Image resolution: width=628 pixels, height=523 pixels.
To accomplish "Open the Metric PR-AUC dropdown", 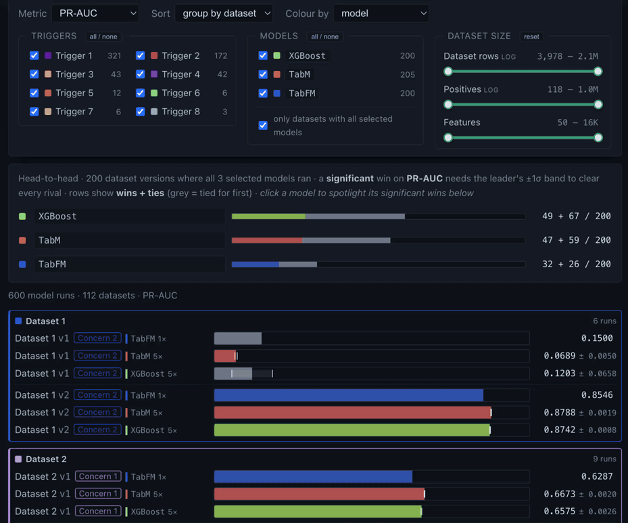I will 95,14.
